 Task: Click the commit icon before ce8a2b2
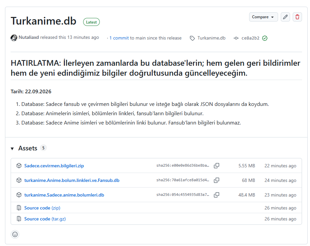236,38
